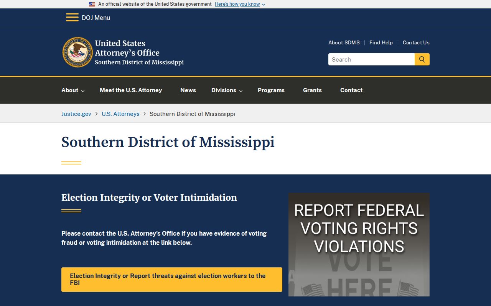Image resolution: width=491 pixels, height=306 pixels.
Task: Expand the Divisions dropdown menu
Action: pos(227,90)
